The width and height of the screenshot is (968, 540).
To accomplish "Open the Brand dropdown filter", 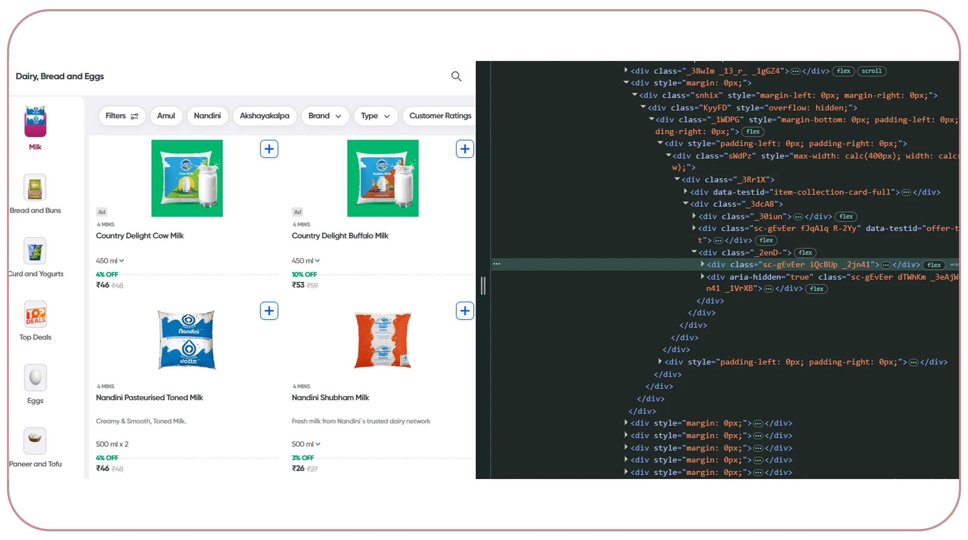I will coord(325,116).
